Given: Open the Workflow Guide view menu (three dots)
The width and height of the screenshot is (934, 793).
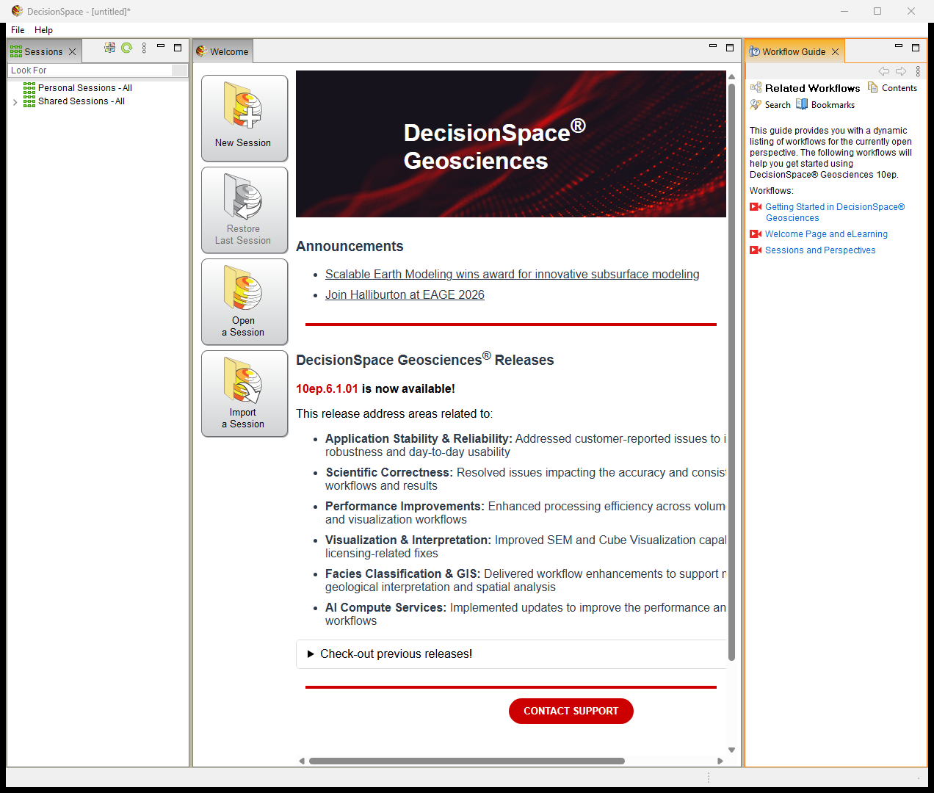Looking at the screenshot, I should 918,71.
